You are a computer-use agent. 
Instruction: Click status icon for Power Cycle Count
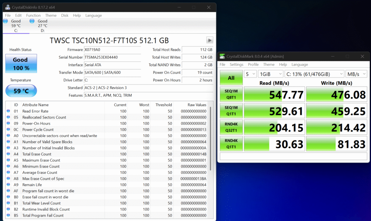(8, 130)
